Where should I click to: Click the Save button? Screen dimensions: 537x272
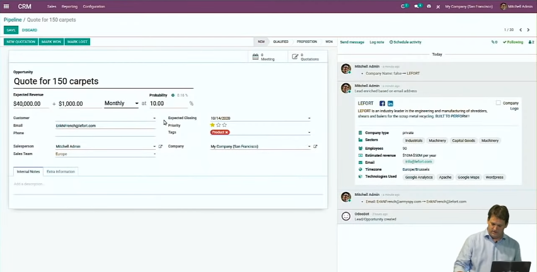pos(11,30)
